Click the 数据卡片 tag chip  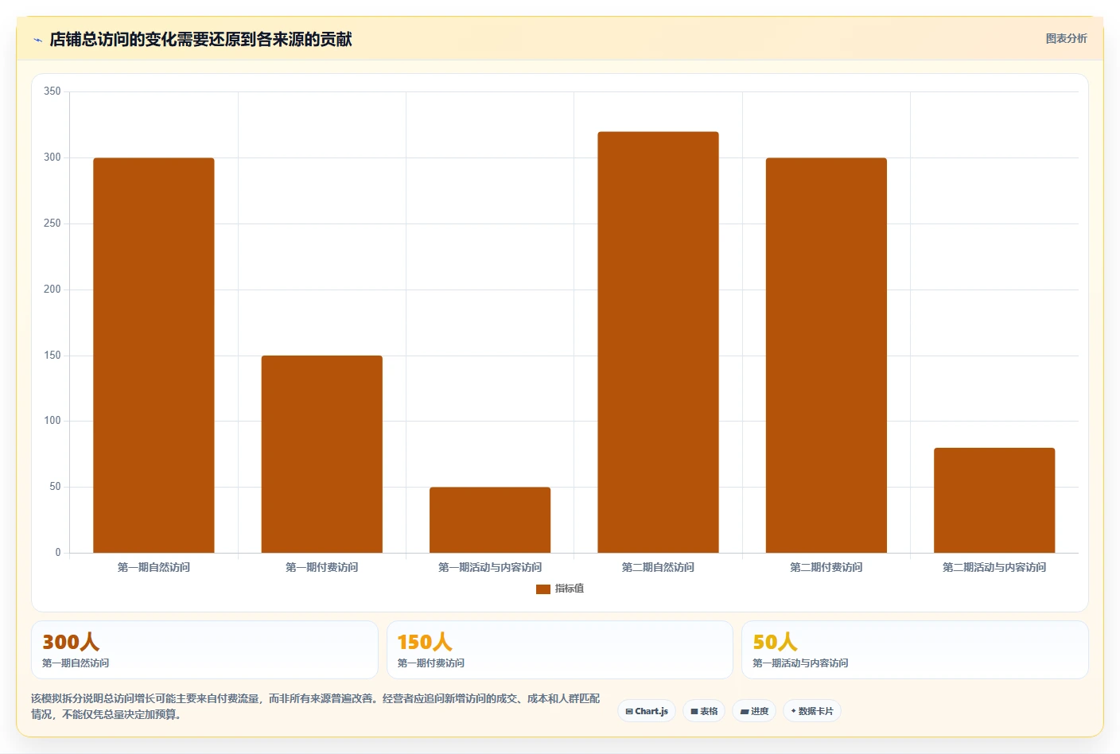tap(812, 711)
